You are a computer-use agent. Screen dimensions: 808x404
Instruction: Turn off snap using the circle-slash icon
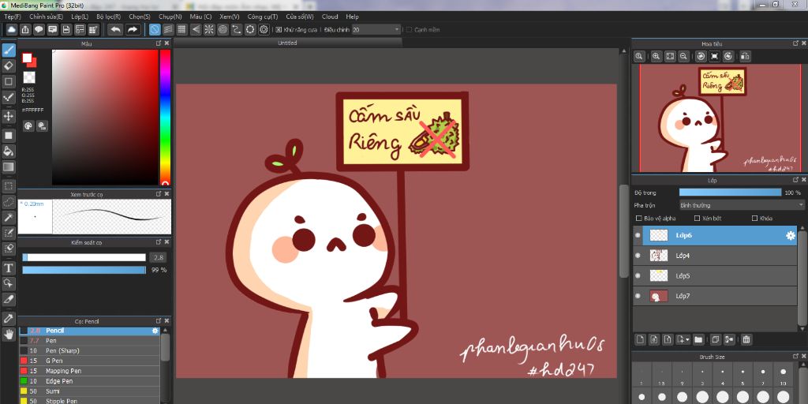click(154, 29)
